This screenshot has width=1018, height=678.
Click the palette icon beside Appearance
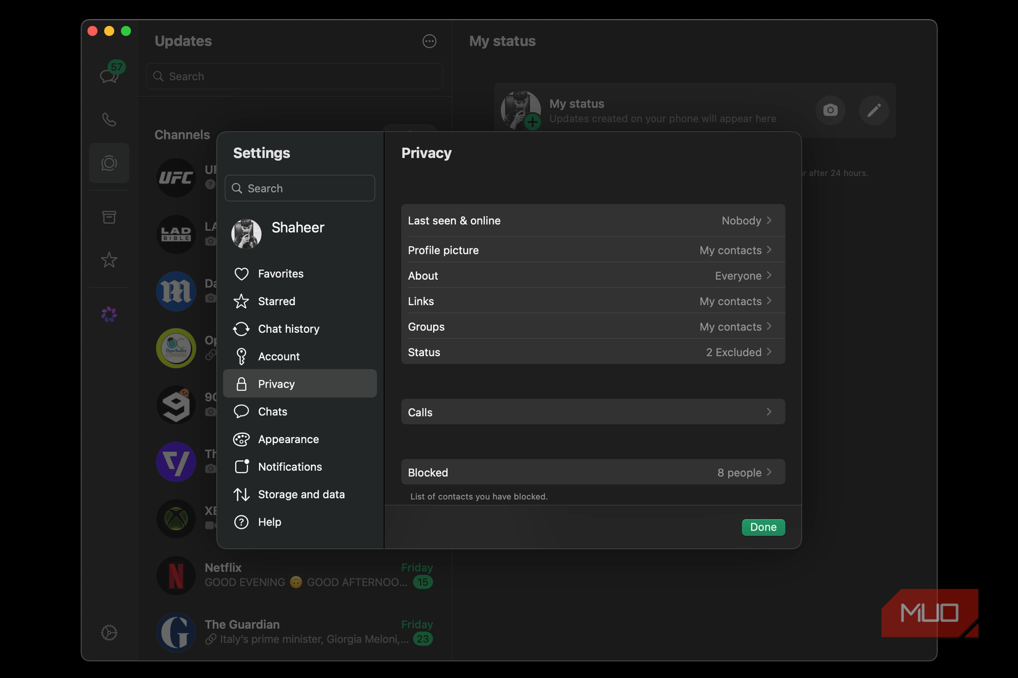coord(241,439)
